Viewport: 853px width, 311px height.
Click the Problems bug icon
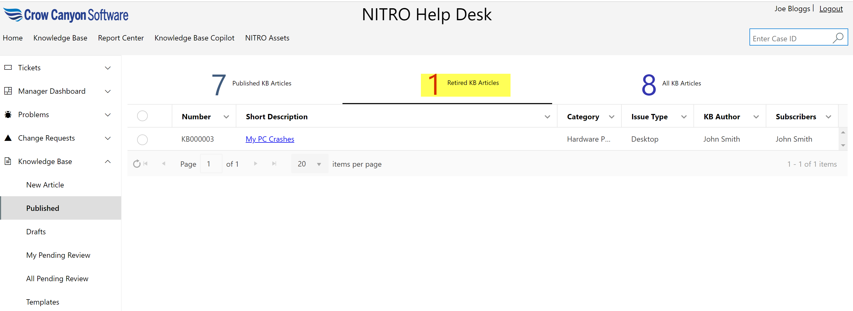8,114
